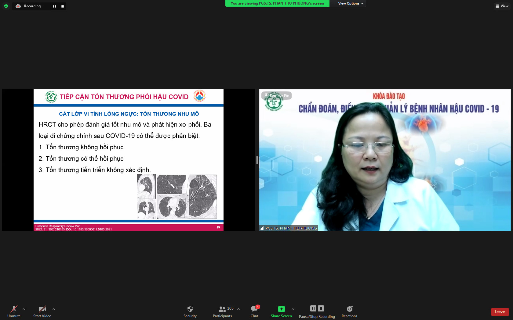Expand video settings arrow beside Start Video

coord(54,309)
